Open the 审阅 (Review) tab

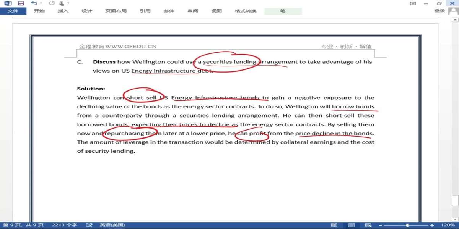[193, 11]
